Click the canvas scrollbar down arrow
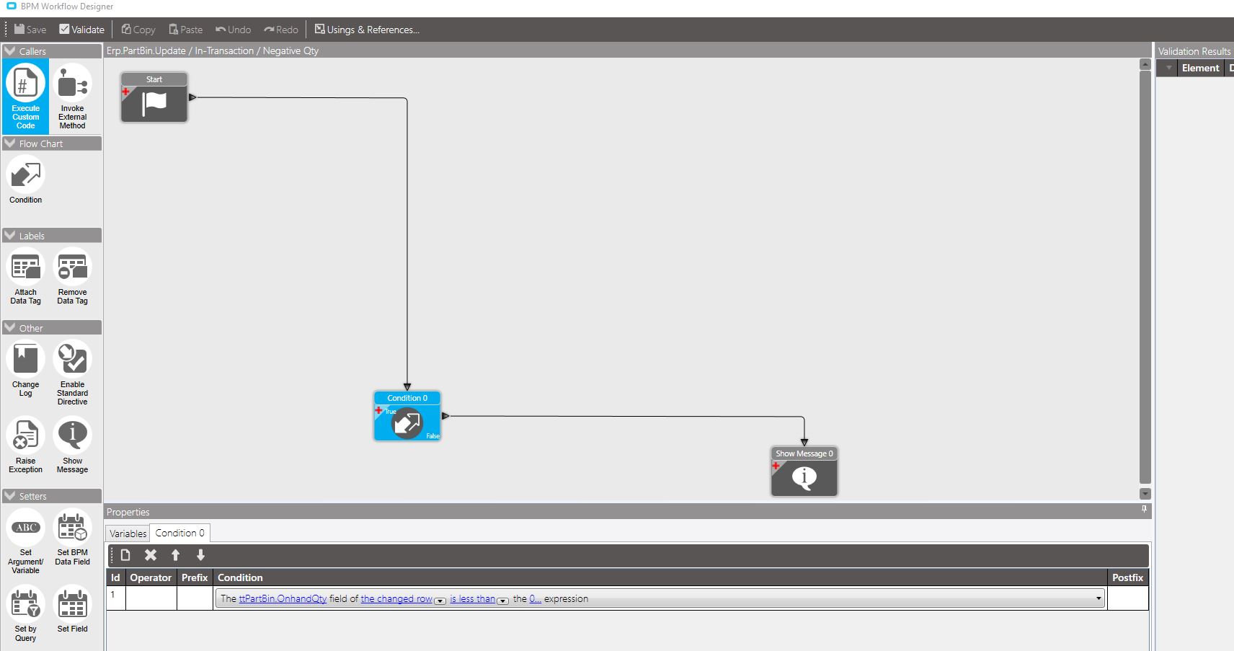The height and width of the screenshot is (651, 1234). 1145,494
